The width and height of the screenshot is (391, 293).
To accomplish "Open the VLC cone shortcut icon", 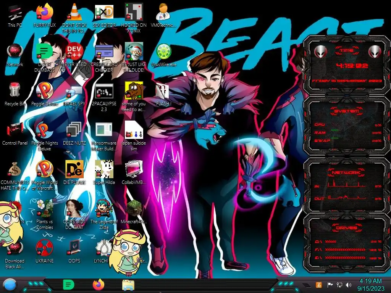I will pyautogui.click(x=74, y=12).
